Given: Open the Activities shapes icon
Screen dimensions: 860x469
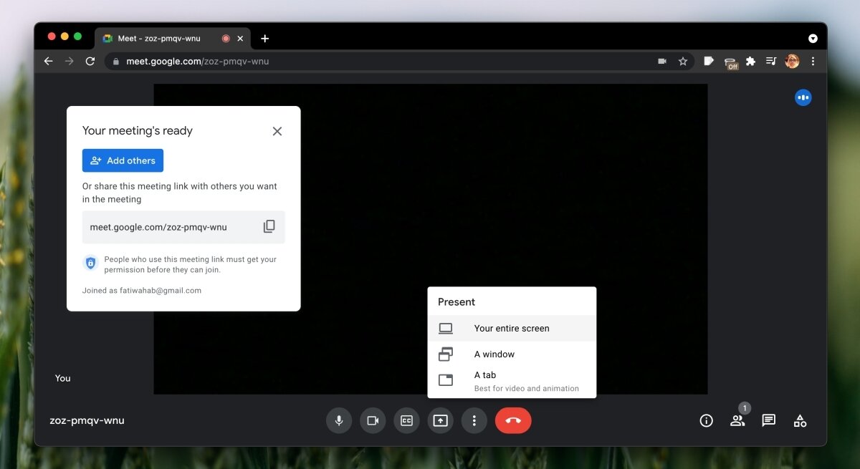Looking at the screenshot, I should [800, 420].
